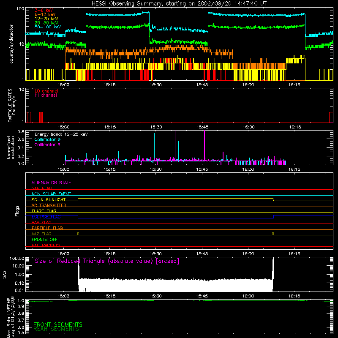Click 15:30 tick under the flags panel
The height and width of the screenshot is (338, 338).
point(155,254)
